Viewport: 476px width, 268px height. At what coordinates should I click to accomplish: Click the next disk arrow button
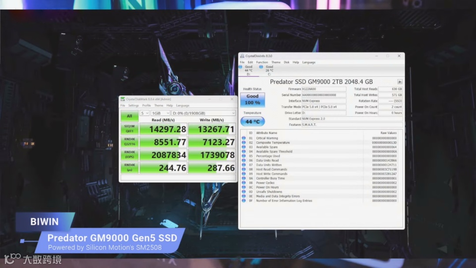400,82
